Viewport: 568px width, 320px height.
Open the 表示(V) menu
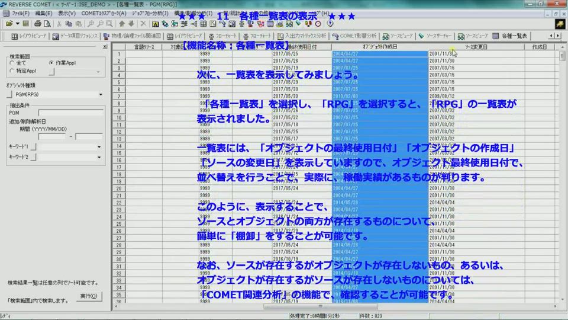coord(67,13)
